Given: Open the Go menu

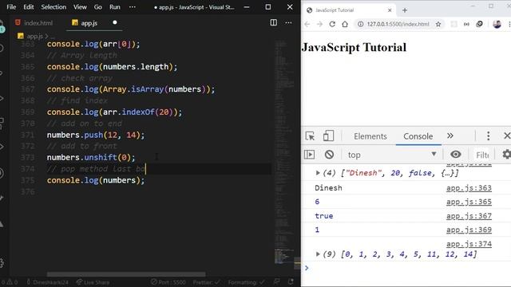Looking at the screenshot, I should [97, 7].
